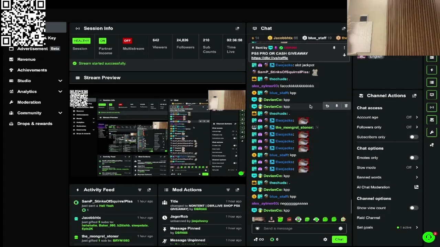
Task: Send message with the Chat button
Action: pos(339,239)
